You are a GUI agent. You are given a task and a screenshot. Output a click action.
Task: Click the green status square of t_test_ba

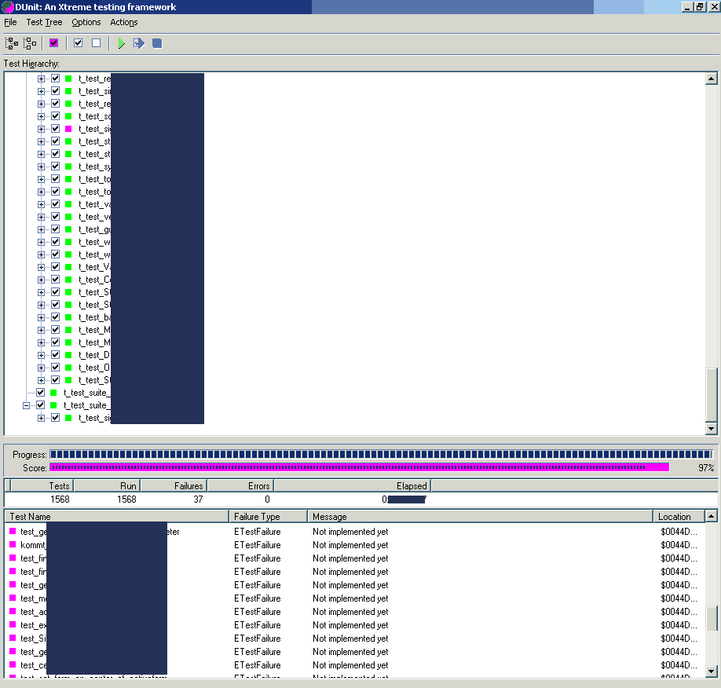[x=68, y=317]
